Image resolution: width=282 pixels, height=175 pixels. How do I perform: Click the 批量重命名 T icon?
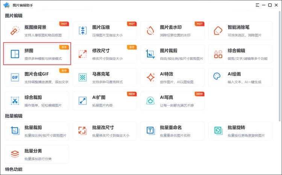(150, 131)
